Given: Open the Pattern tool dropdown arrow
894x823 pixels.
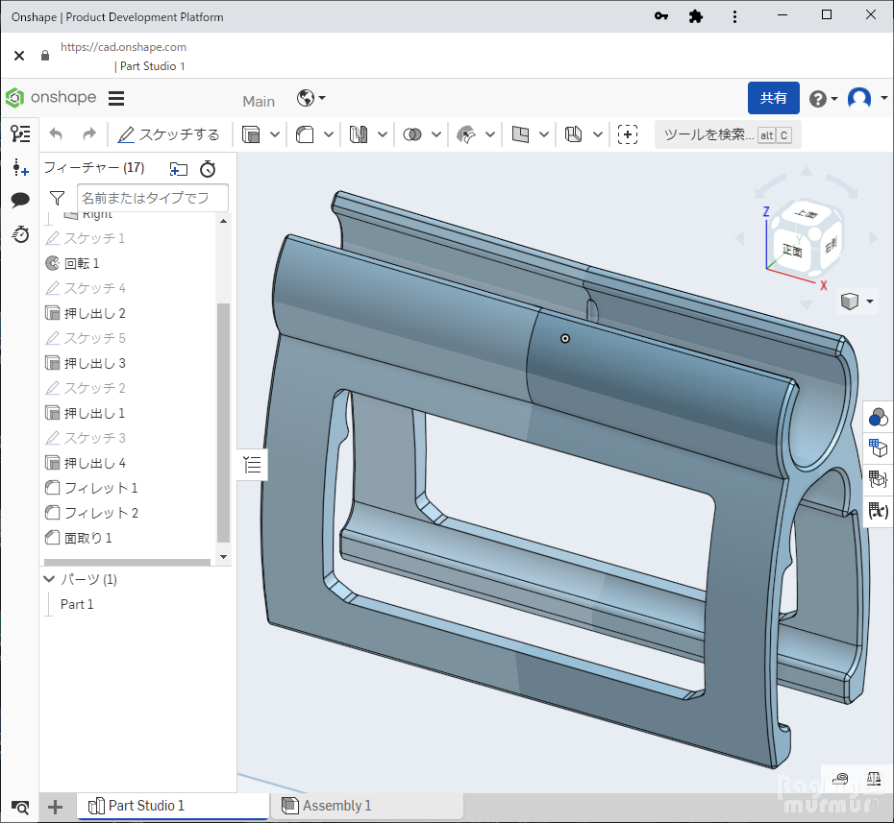Looking at the screenshot, I should [x=383, y=135].
